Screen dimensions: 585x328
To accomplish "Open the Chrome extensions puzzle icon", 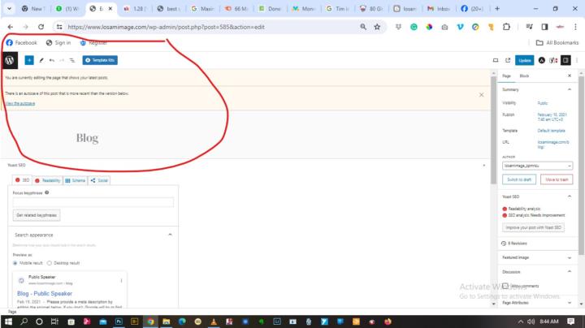I will [x=506, y=27].
